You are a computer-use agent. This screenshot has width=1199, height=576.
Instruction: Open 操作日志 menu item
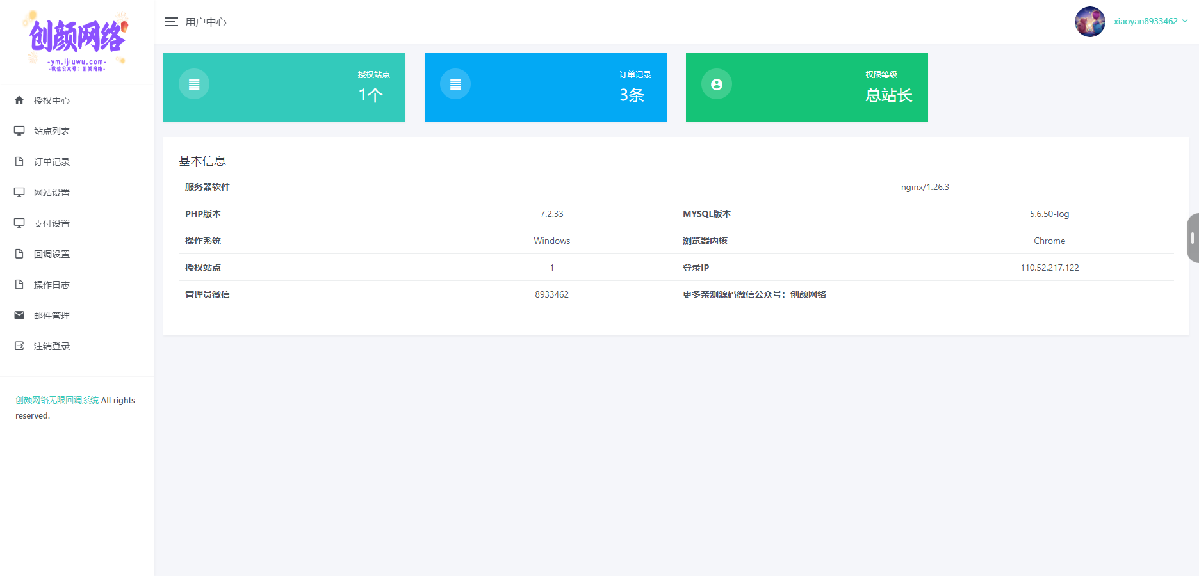(x=77, y=284)
